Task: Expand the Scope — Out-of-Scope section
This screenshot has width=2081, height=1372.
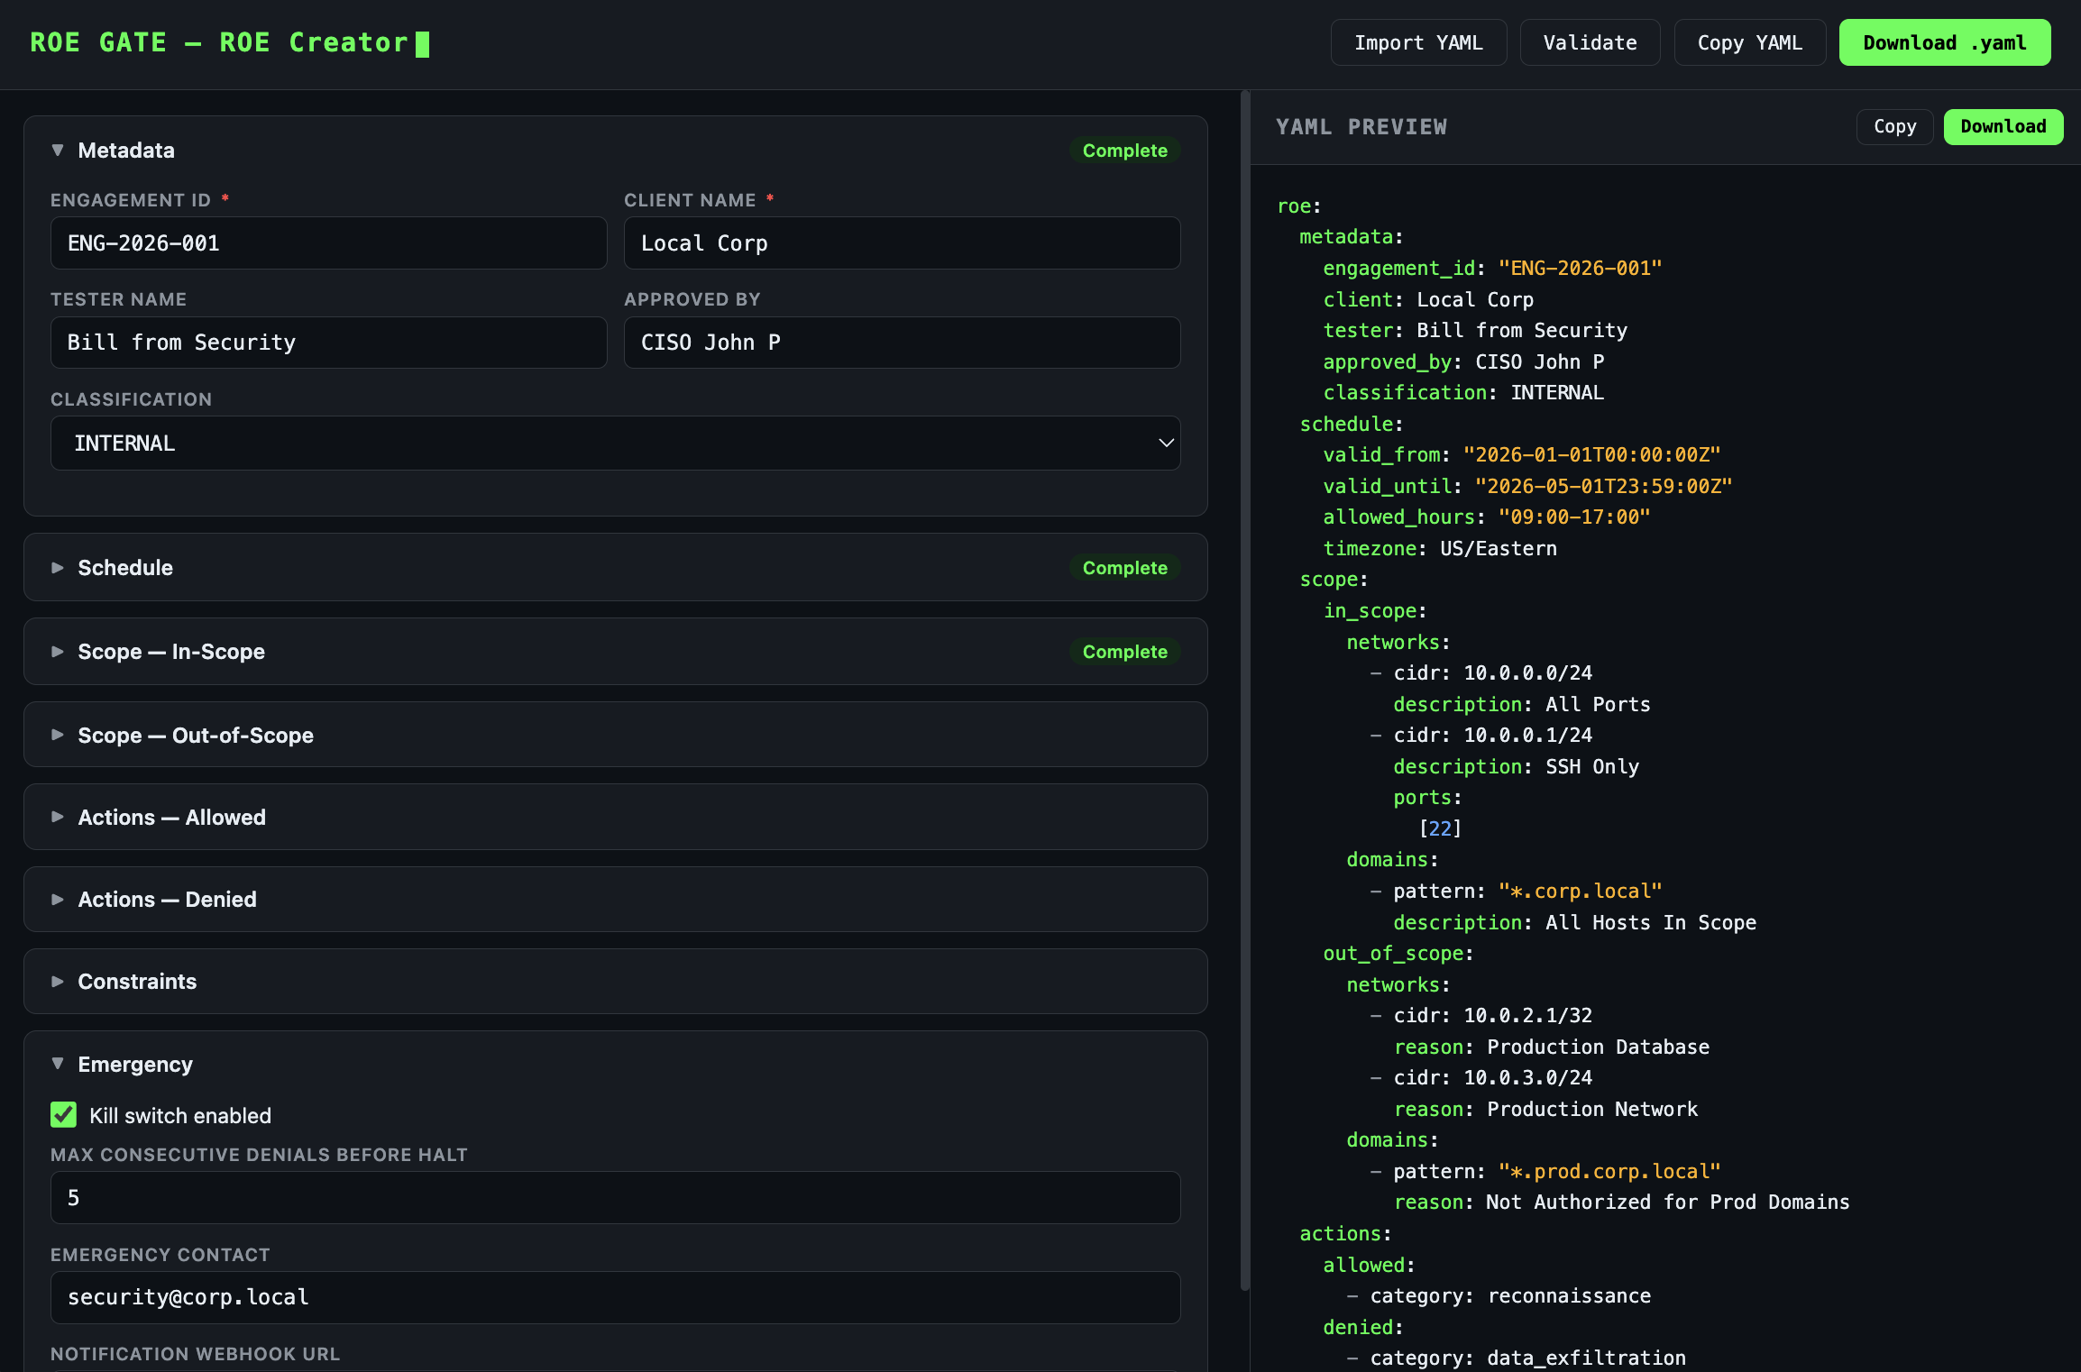Action: pyautogui.click(x=196, y=735)
